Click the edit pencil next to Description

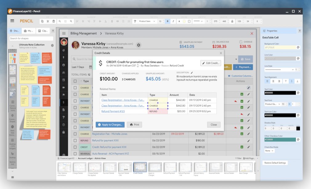tap(192, 72)
